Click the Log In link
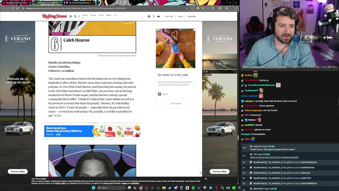The width and height of the screenshot is (339, 191). click(x=180, y=16)
